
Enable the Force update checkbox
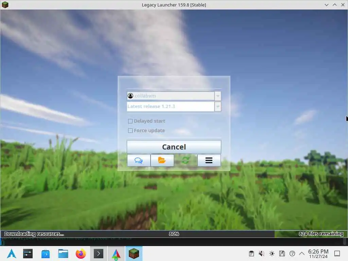click(x=130, y=131)
